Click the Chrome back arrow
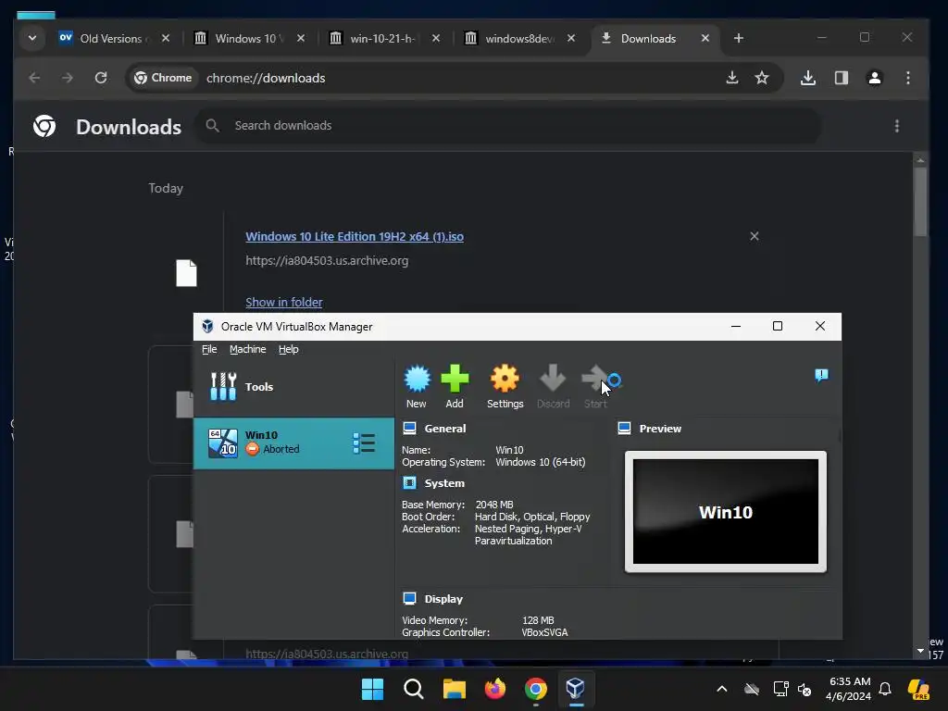Viewport: 948px width, 711px height. (x=34, y=78)
